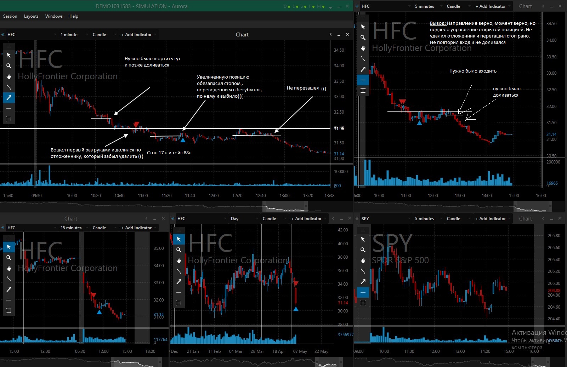The width and height of the screenshot is (567, 367).
Task: Click navigator thumb below HFC 5 minutes chart
Action: [x=533, y=206]
